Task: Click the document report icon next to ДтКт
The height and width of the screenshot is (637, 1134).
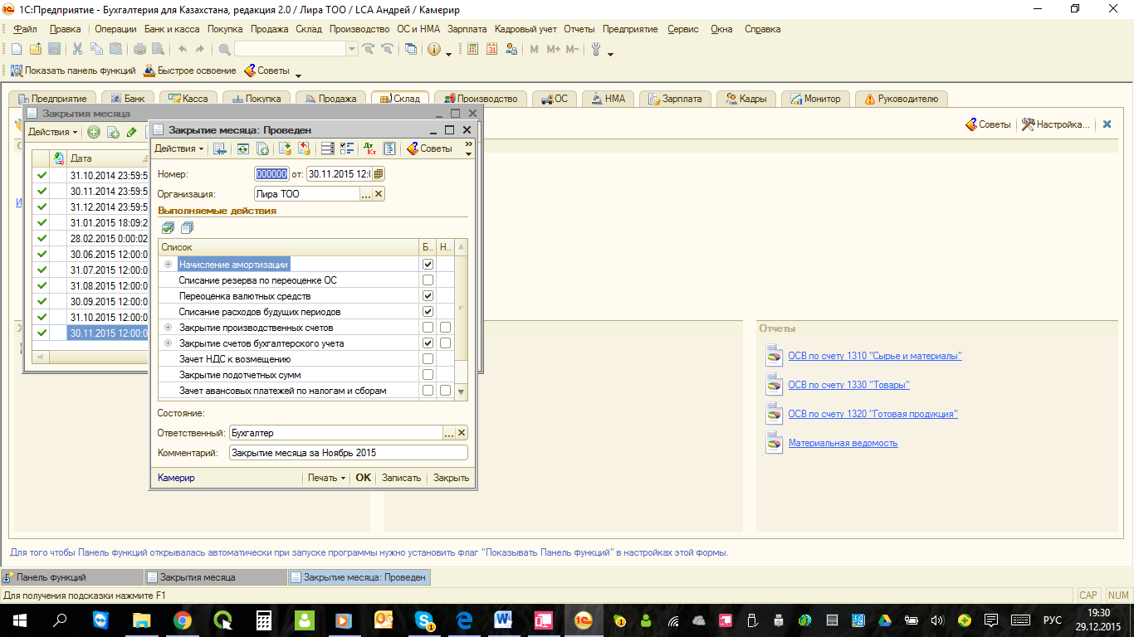Action: (x=389, y=148)
